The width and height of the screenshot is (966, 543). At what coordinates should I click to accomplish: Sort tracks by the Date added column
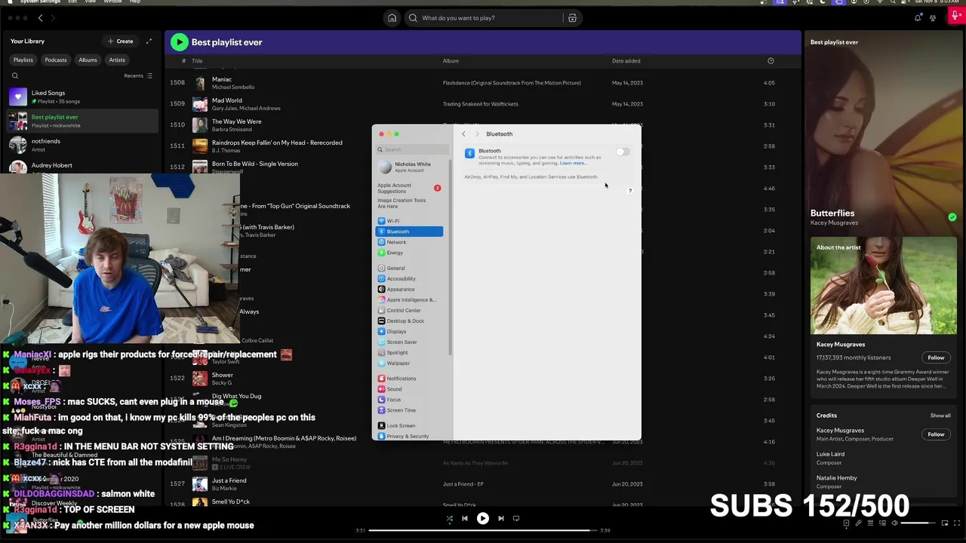[626, 60]
